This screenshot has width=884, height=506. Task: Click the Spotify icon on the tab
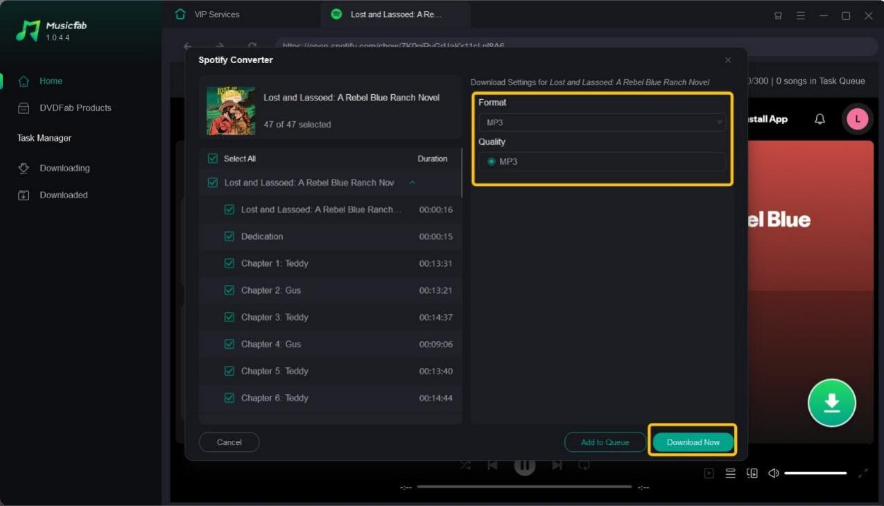click(x=336, y=15)
